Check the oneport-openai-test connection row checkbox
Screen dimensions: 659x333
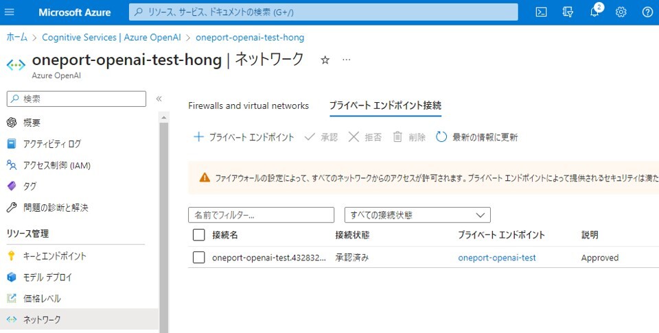coord(199,258)
